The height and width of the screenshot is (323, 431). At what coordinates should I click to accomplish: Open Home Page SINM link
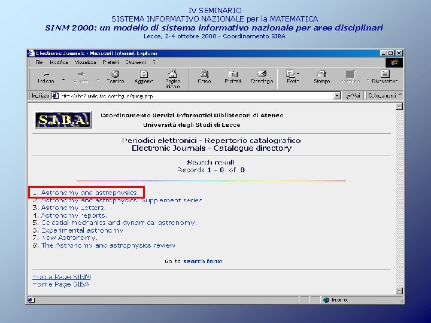coord(62,276)
